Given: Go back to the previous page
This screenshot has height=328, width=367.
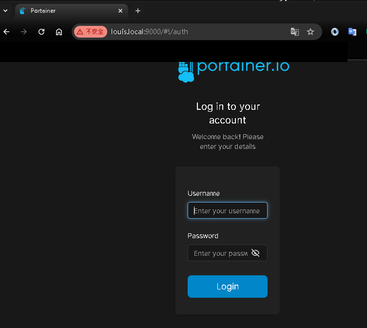Looking at the screenshot, I should tap(6, 32).
